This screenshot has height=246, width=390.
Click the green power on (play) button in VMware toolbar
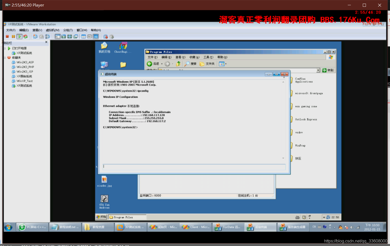click(x=19, y=37)
